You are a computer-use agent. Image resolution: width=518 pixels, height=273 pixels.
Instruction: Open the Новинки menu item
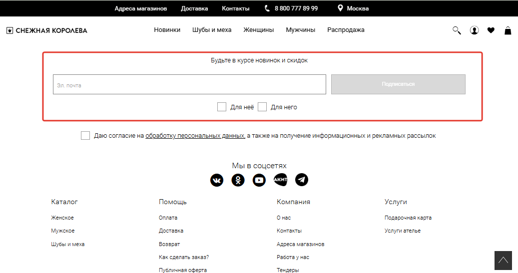[167, 30]
